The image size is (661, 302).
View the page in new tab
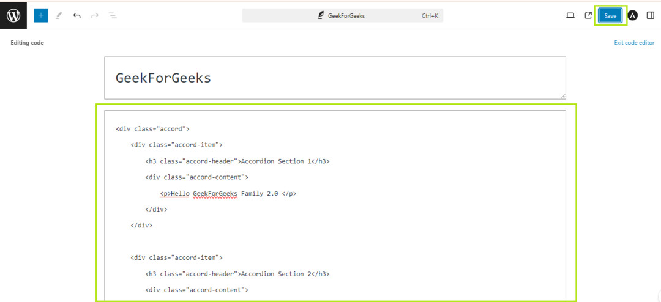(588, 15)
